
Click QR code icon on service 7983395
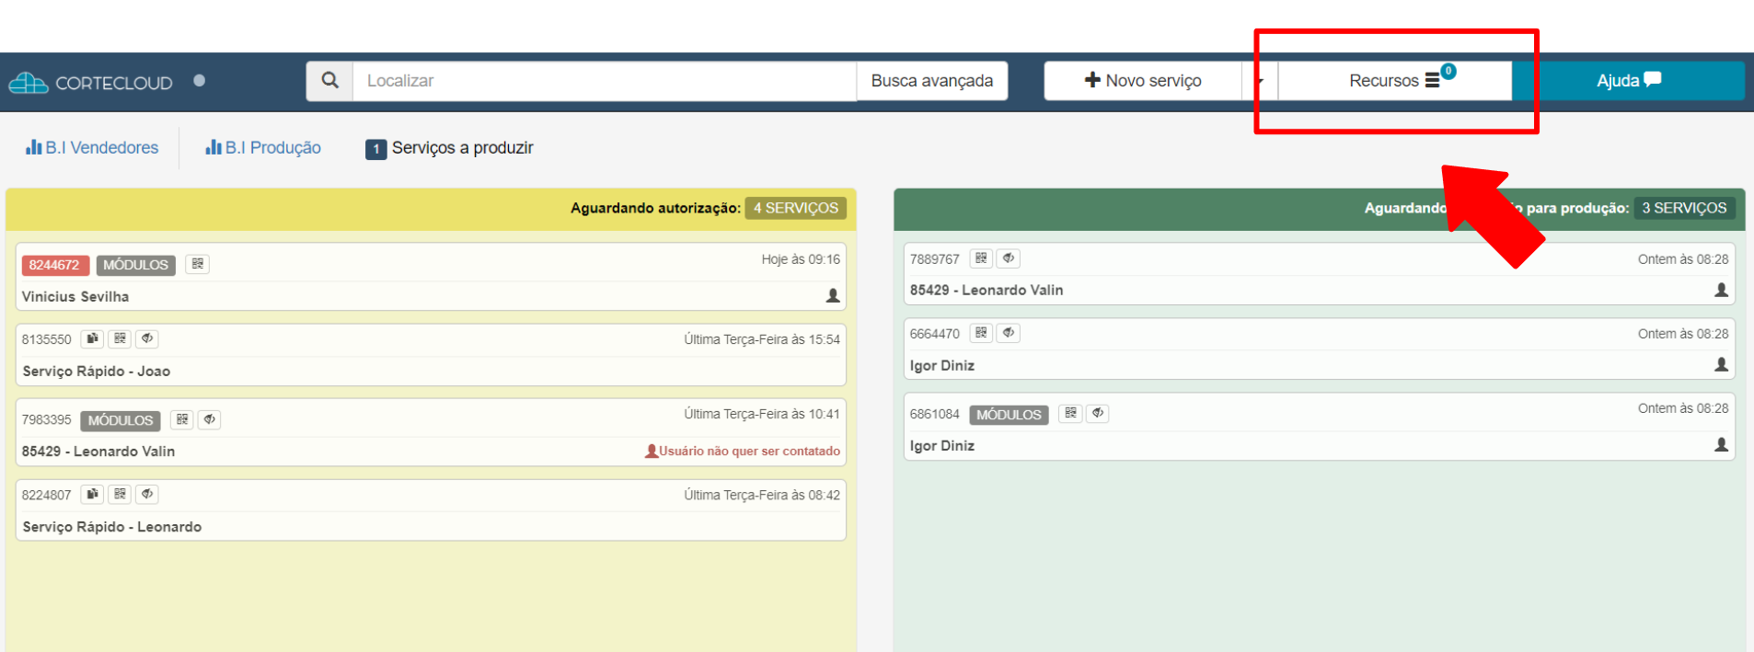182,419
